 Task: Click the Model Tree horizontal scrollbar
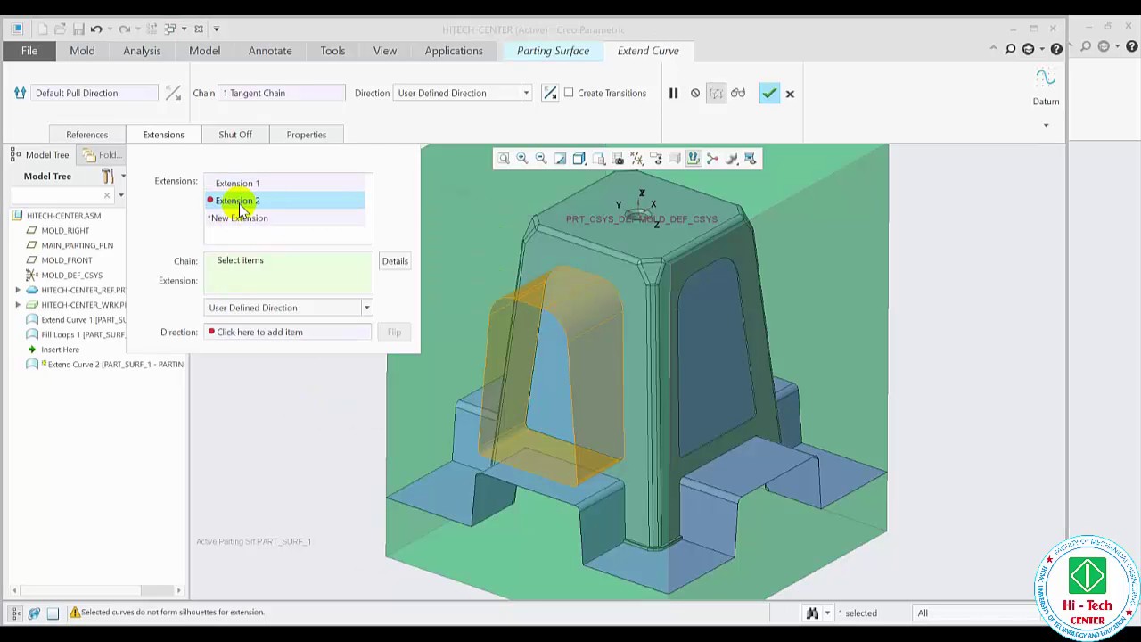[96, 590]
